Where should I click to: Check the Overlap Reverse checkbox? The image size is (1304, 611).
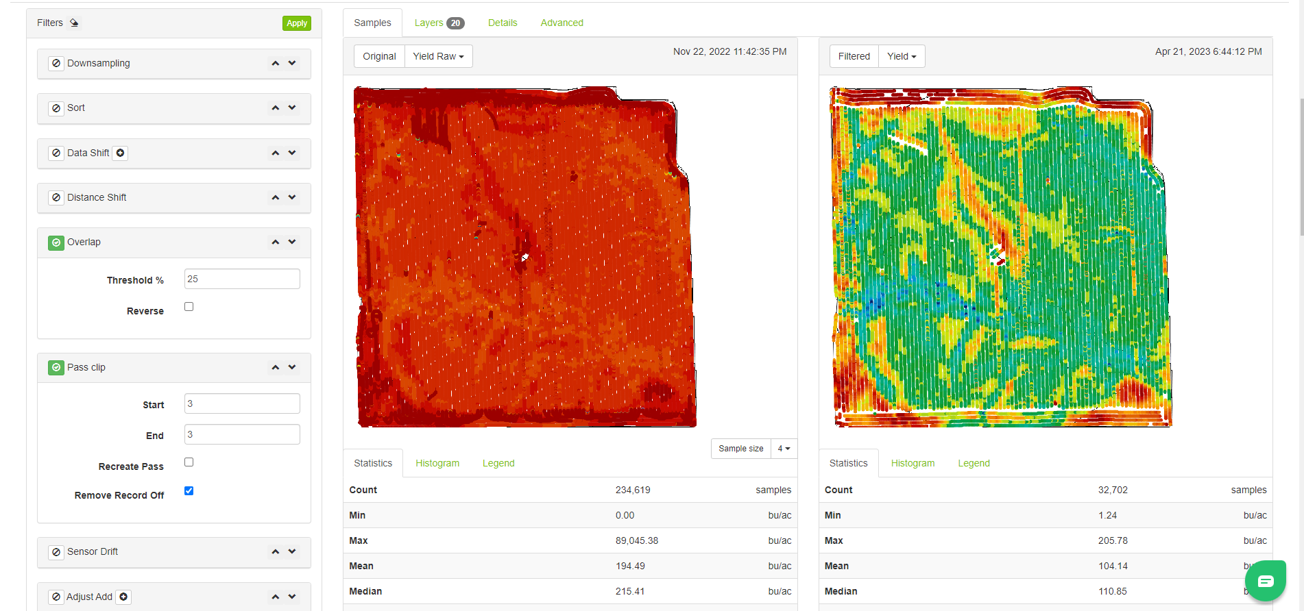click(x=189, y=307)
